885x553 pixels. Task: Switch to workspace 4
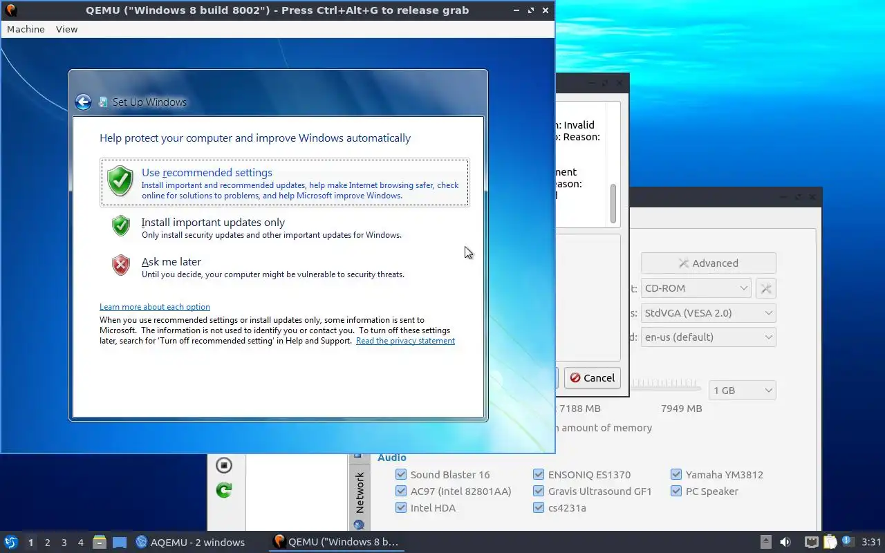80,543
